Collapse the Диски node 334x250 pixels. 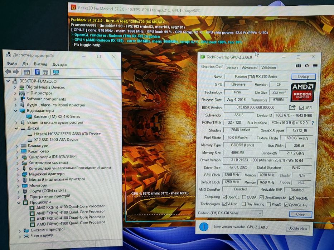click(x=16, y=129)
